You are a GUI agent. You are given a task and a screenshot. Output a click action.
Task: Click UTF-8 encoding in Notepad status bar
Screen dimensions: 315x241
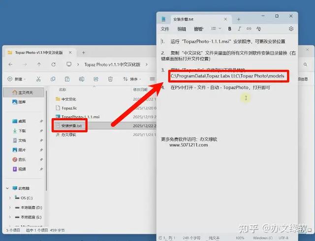[283, 238]
